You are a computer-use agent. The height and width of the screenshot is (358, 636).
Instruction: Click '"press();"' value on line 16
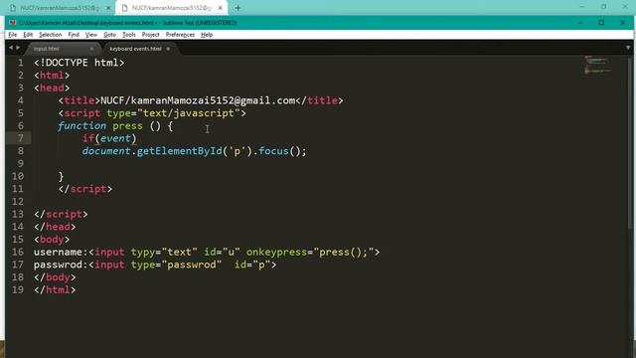344,252
